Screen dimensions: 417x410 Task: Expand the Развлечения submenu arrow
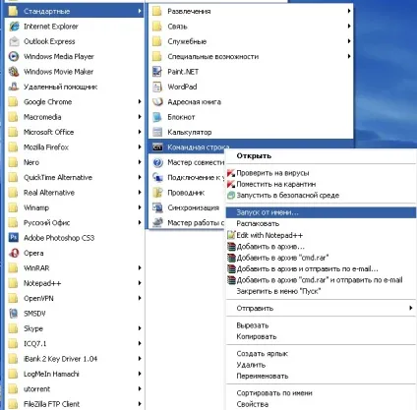(x=349, y=11)
